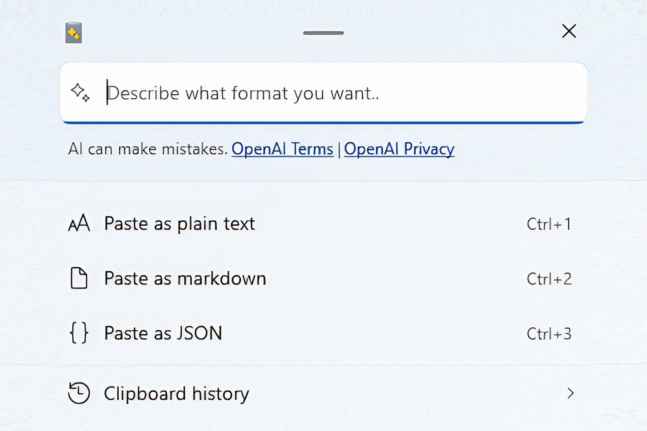Image resolution: width=647 pixels, height=431 pixels.
Task: Choose Paste as markdown option
Action: point(185,278)
